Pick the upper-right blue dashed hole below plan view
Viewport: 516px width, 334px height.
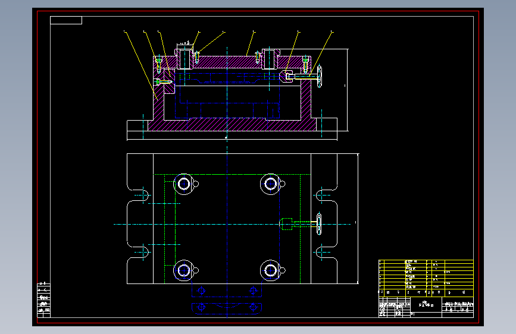coord(253,291)
